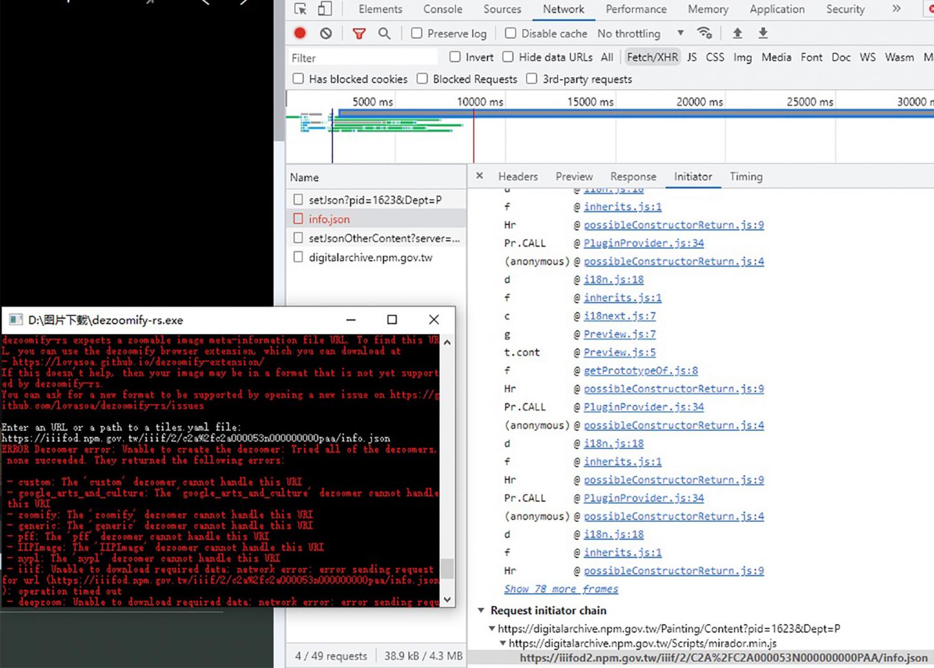
Task: Clear the network log
Action: click(x=326, y=34)
